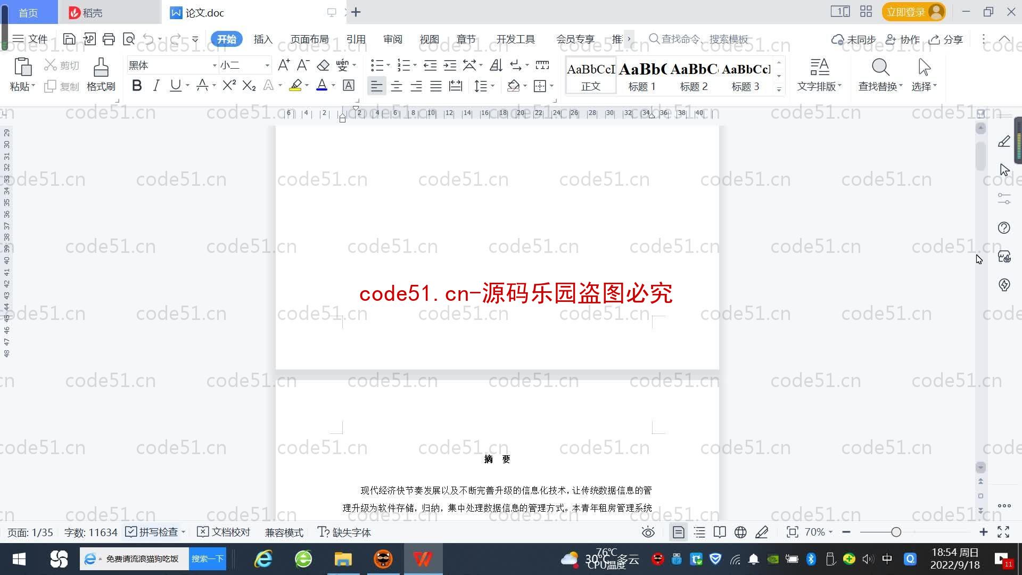Image resolution: width=1022 pixels, height=575 pixels.
Task: Toggle Bold formatting
Action: 137,85
